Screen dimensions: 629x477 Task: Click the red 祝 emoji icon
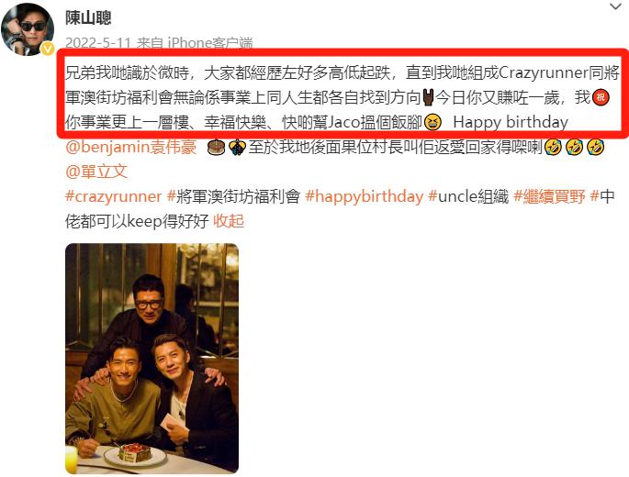(x=601, y=97)
